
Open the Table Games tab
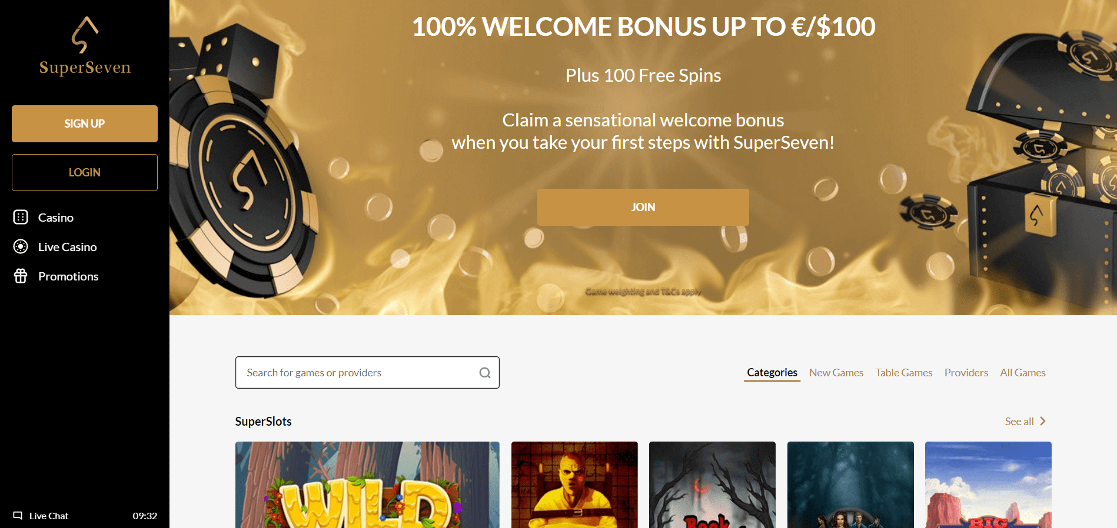[x=904, y=373]
